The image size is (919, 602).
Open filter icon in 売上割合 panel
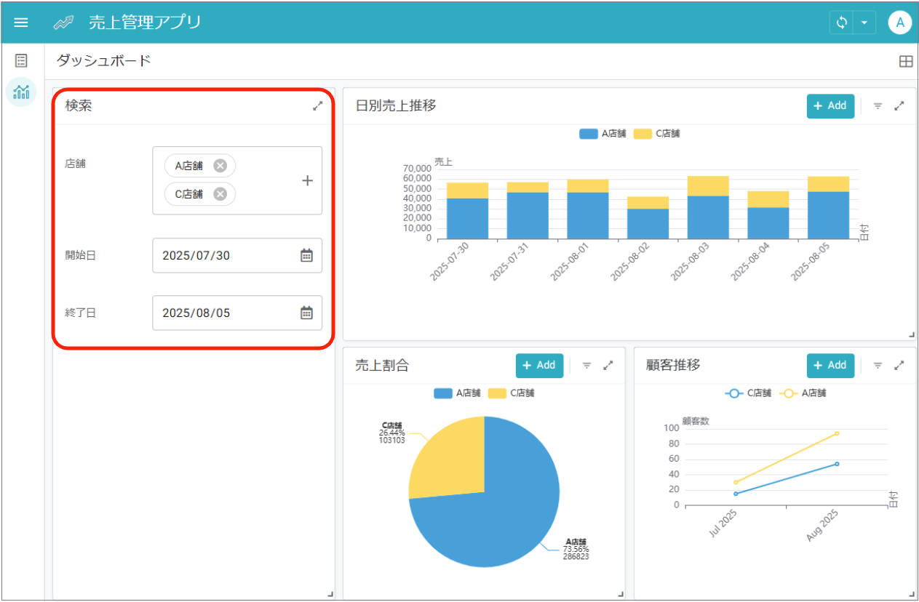586,366
